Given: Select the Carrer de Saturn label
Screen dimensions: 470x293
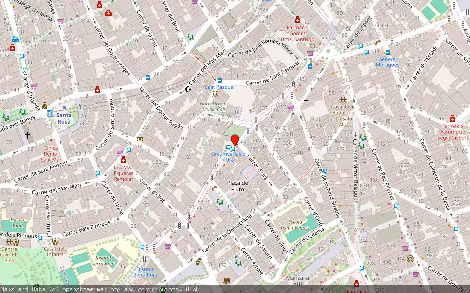Looking at the screenshot, I should (258, 242).
